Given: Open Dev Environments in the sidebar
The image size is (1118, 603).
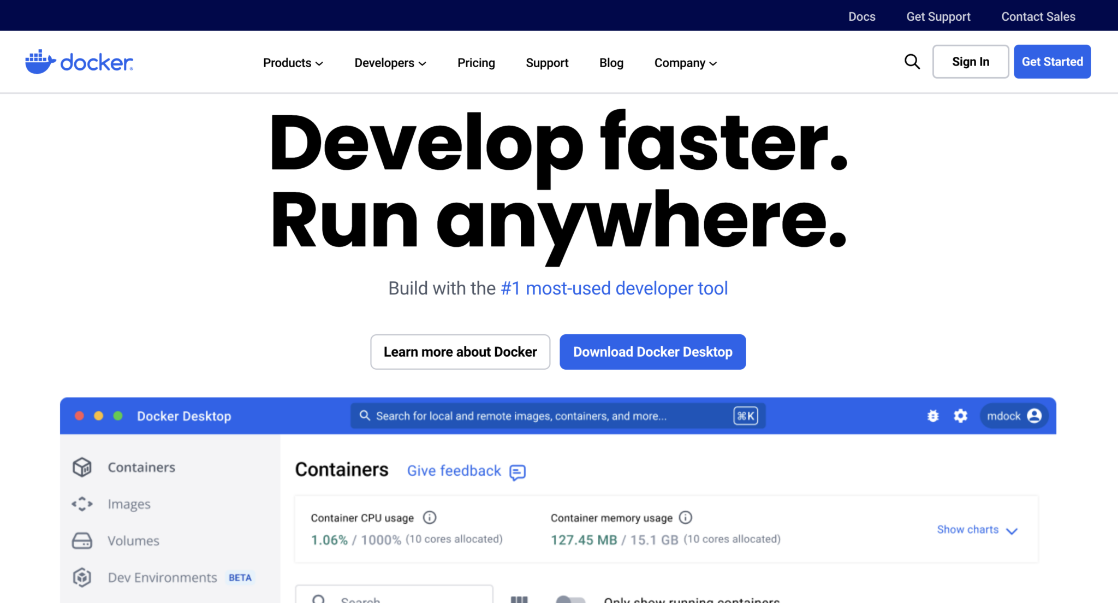Looking at the screenshot, I should 82,577.
